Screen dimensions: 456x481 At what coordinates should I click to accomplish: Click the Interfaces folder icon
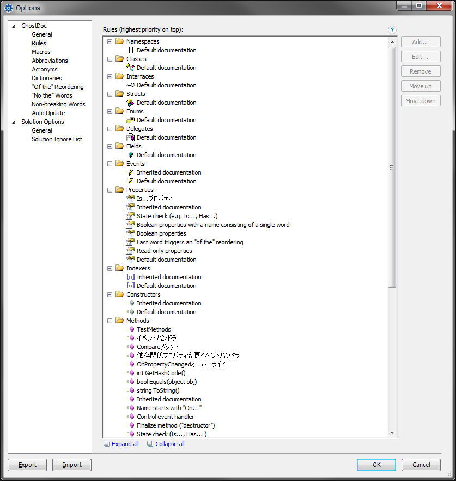(119, 76)
